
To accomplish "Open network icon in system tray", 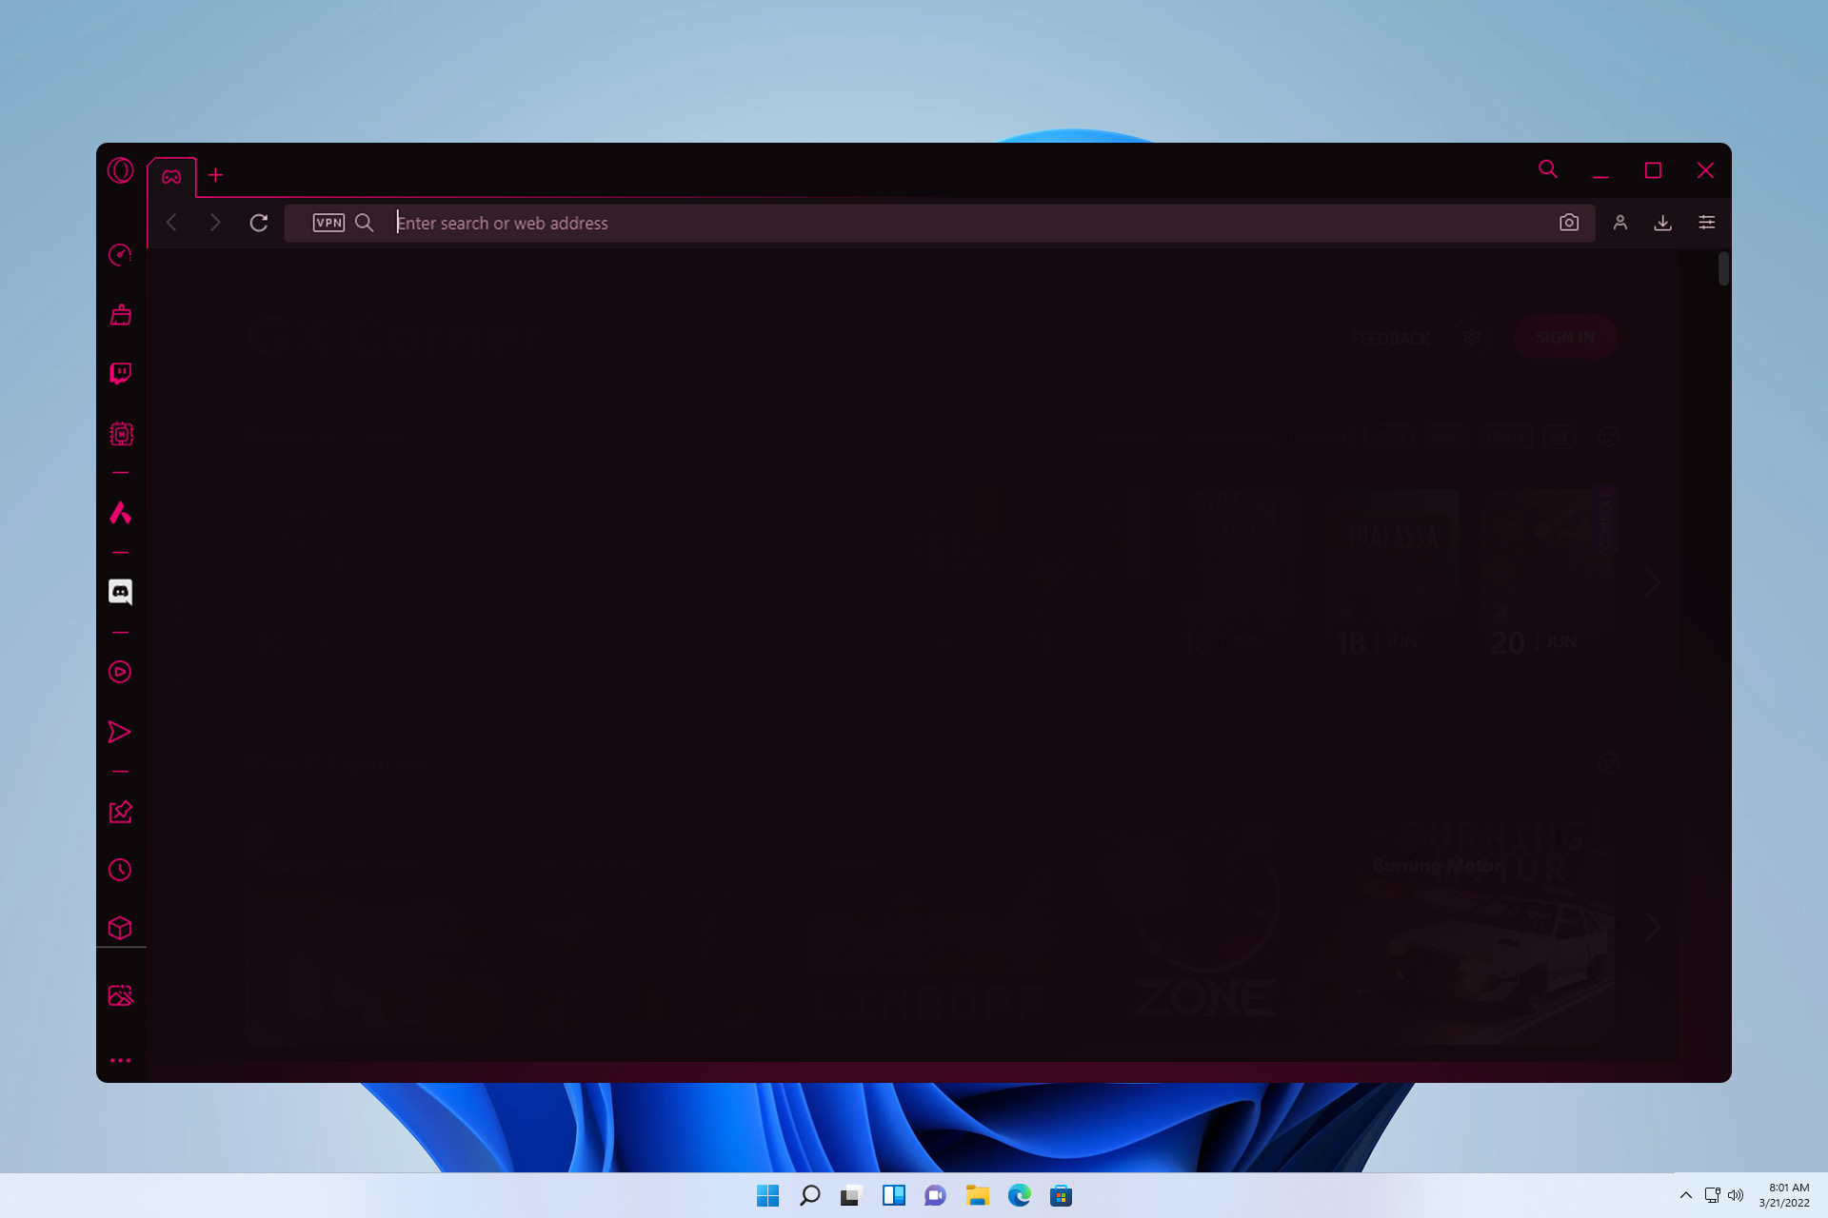I will (1712, 1195).
